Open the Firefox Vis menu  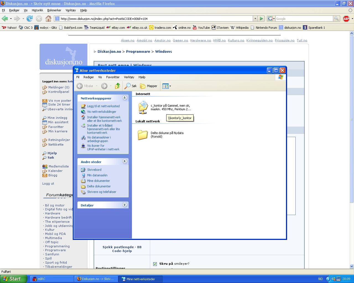click(x=26, y=10)
